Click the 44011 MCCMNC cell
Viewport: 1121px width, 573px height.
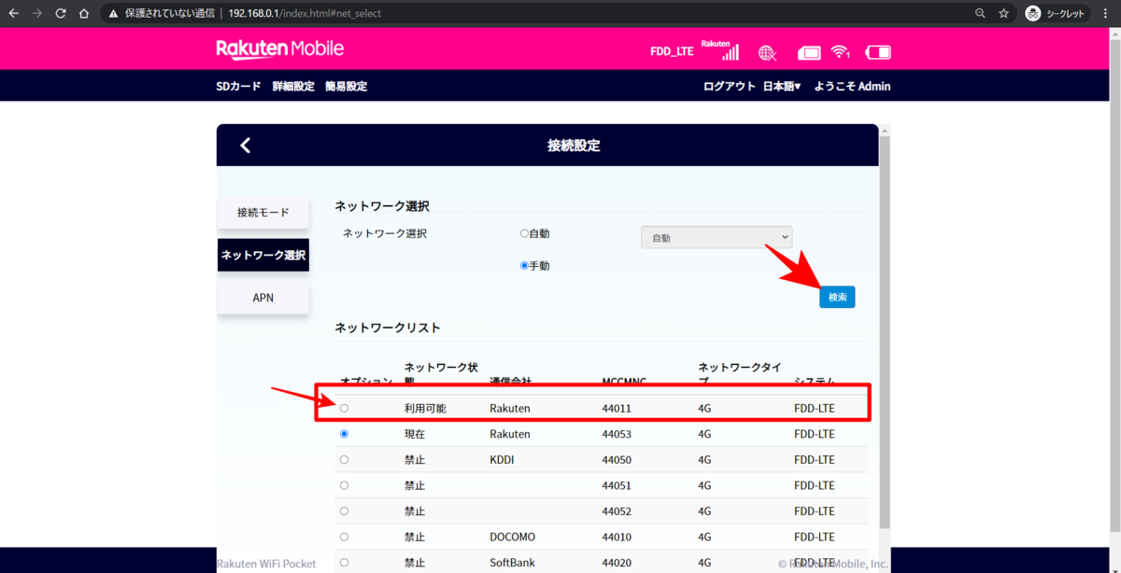click(617, 409)
